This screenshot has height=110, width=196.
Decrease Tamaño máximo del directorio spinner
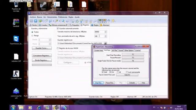click(106, 33)
